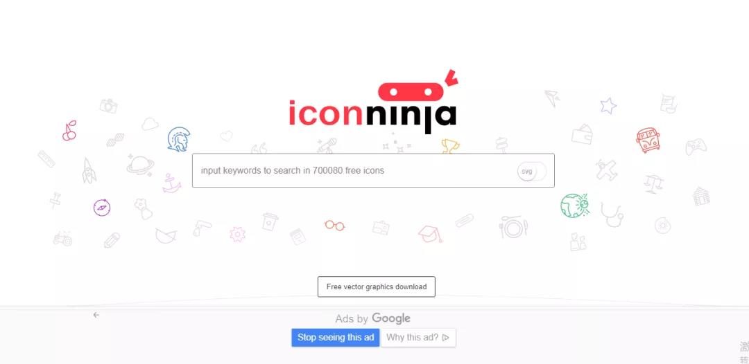Click the purple compass icon

102,208
